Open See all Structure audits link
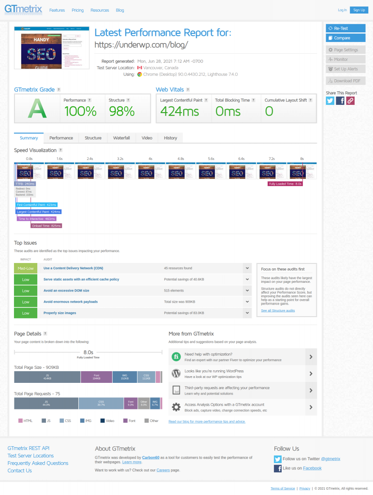 [278, 311]
